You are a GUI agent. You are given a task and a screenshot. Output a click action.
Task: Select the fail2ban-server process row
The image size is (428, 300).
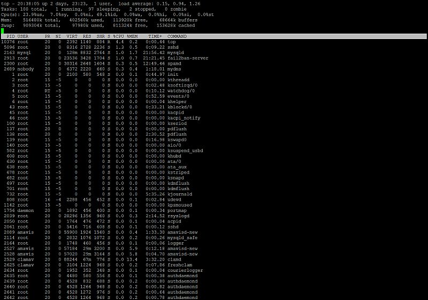click(x=188, y=58)
